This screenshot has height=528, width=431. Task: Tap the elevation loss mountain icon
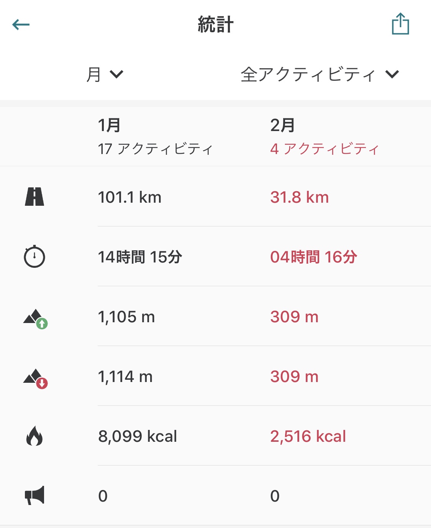click(x=35, y=379)
